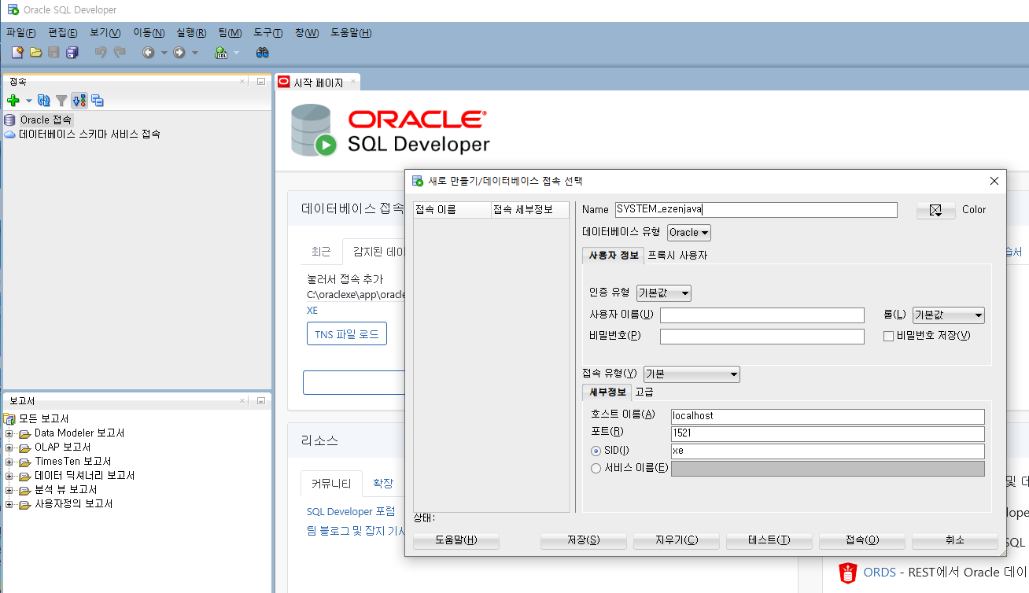Click the funnel filter icon in Connections

click(x=61, y=101)
